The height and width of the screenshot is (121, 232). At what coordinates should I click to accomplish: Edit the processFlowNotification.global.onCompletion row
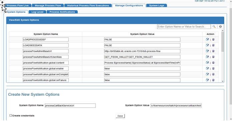point(207,74)
